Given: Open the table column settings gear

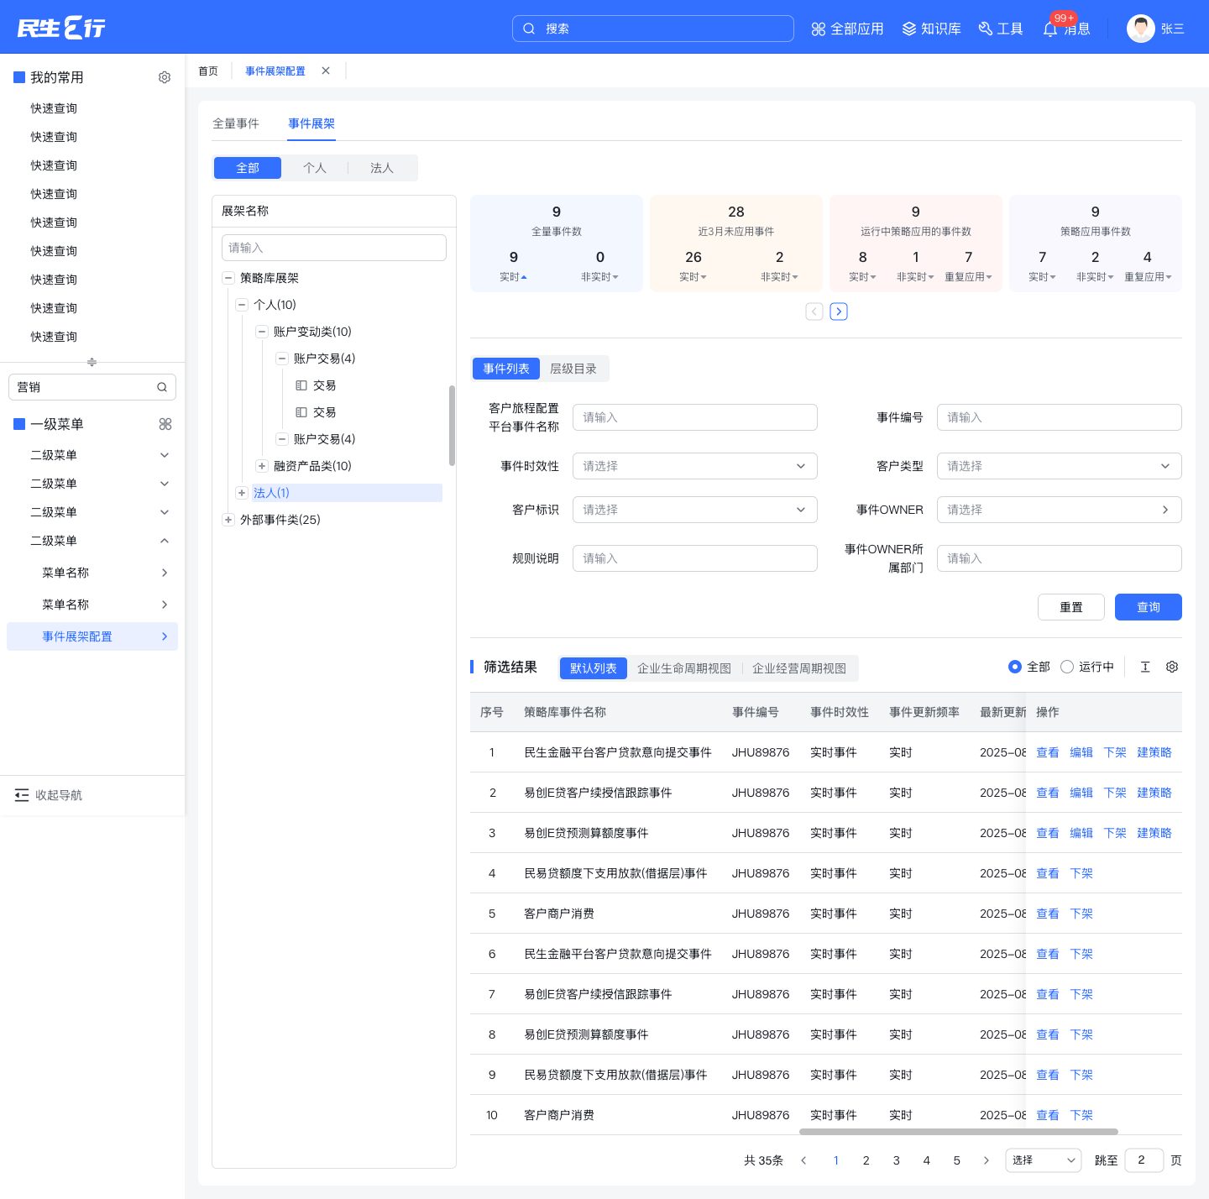Looking at the screenshot, I should point(1172,667).
